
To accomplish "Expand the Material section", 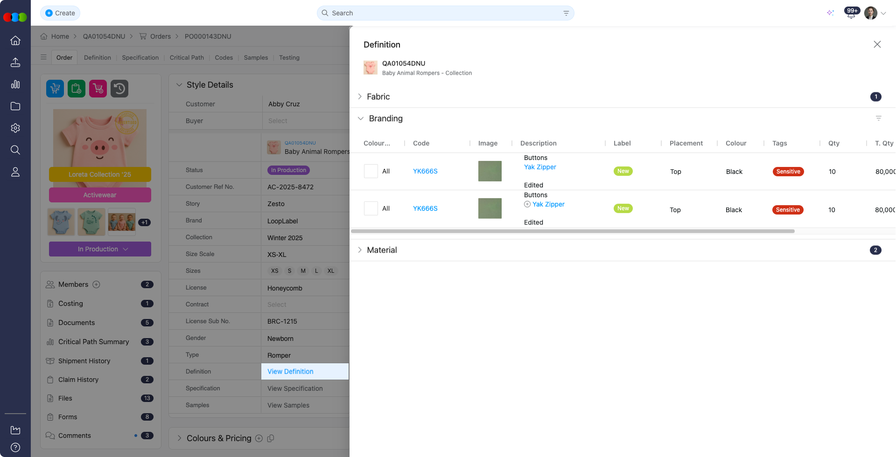I will [360, 250].
